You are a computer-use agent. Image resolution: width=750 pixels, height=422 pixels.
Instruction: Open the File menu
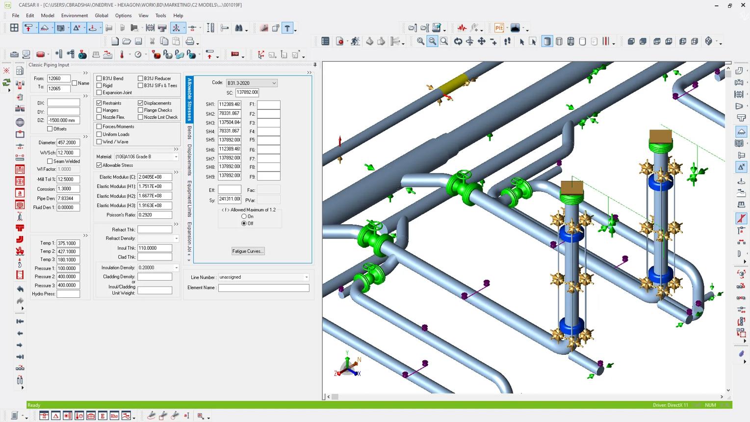pos(16,15)
